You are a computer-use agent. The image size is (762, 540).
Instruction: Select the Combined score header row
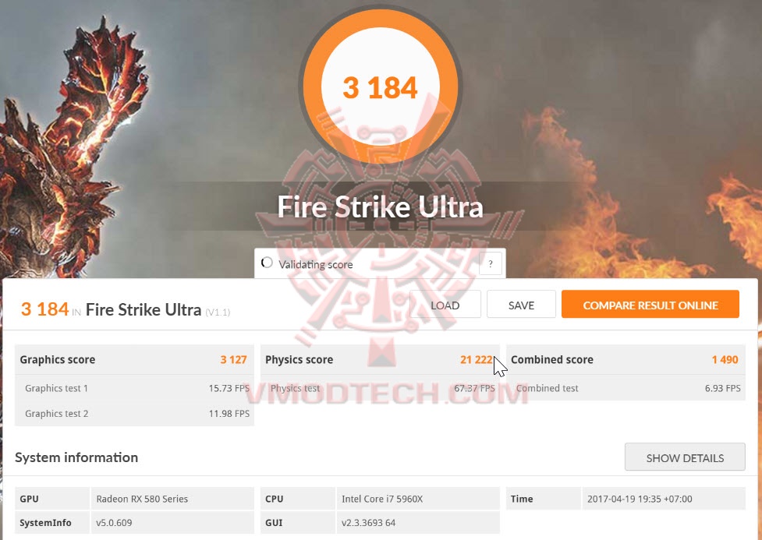tap(626, 360)
